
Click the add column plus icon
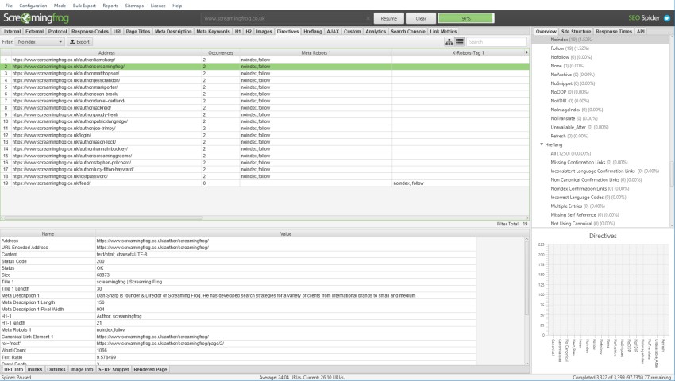coord(526,52)
